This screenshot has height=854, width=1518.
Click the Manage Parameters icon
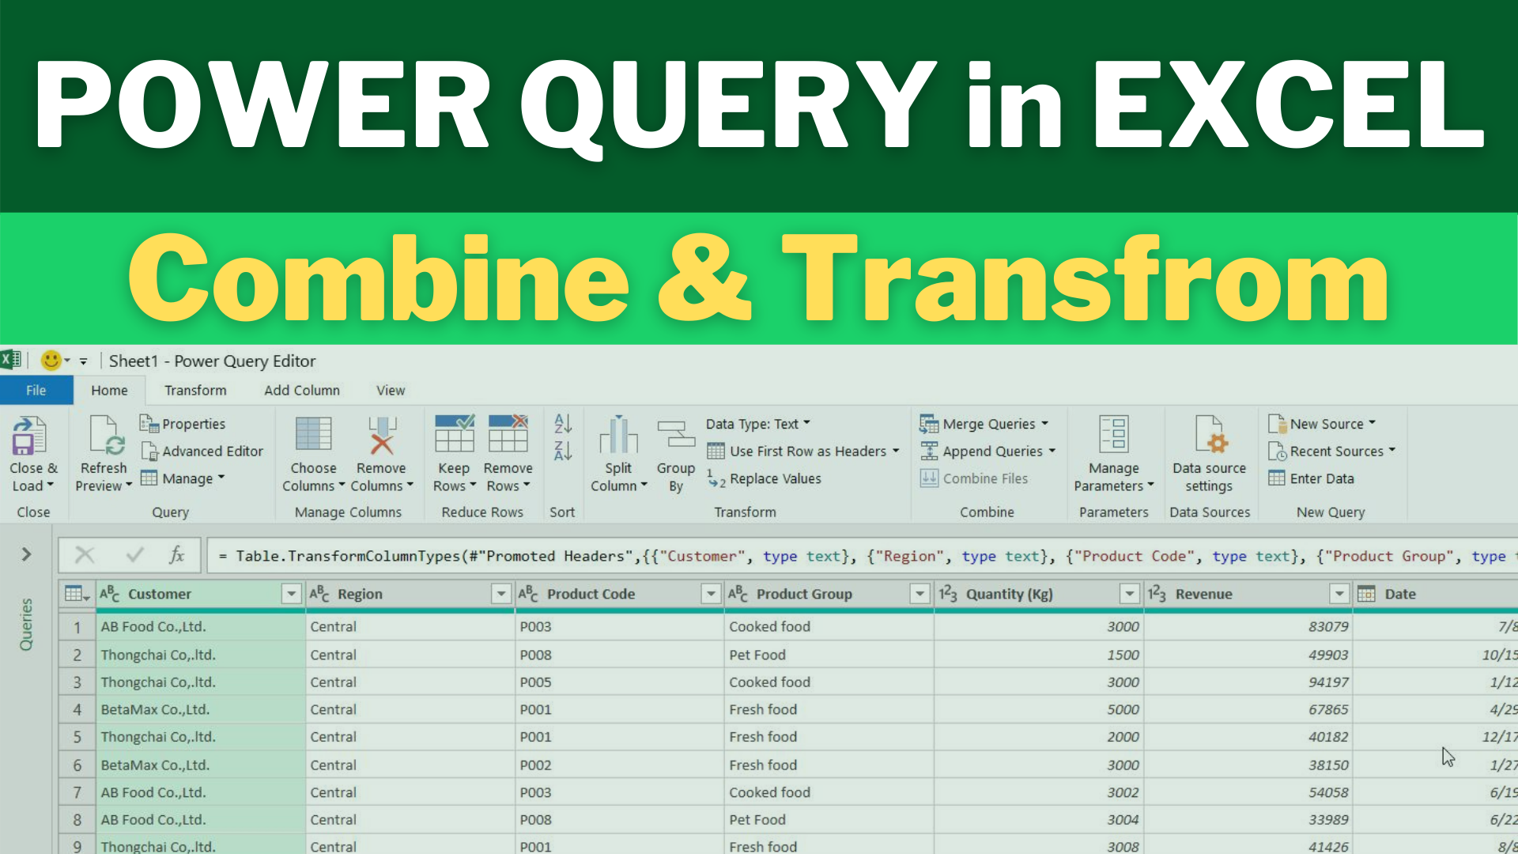tap(1113, 434)
